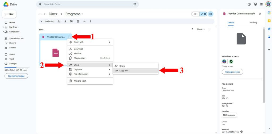This screenshot has width=272, height=134.
Task: Switch to grid layout view
Action: pyautogui.click(x=203, y=14)
